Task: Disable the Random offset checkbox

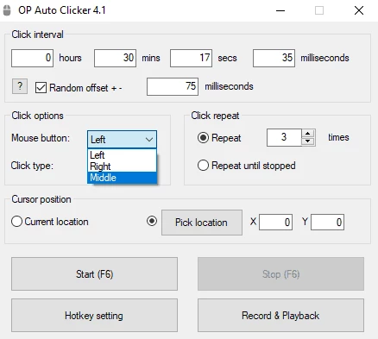Action: click(x=41, y=87)
